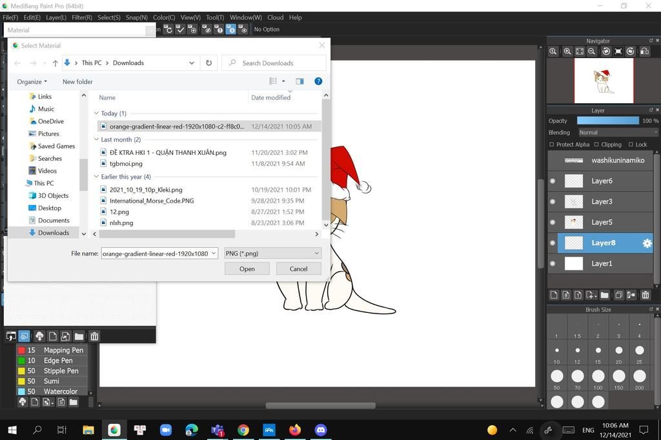
Task: Download material from cloud in Material panel
Action: [x=39, y=336]
